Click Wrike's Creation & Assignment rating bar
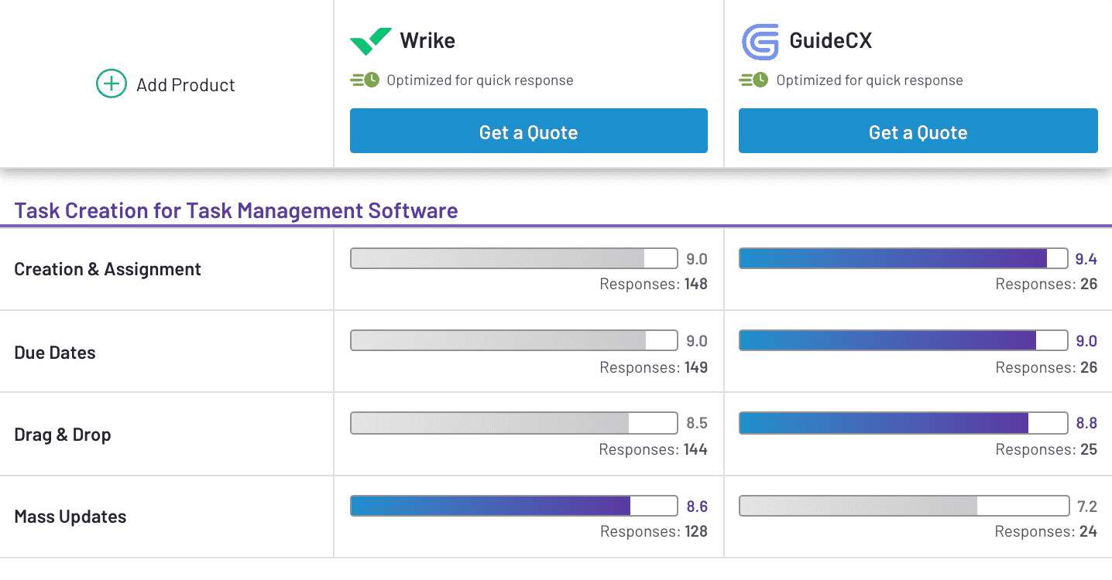1112x580 pixels. point(514,258)
